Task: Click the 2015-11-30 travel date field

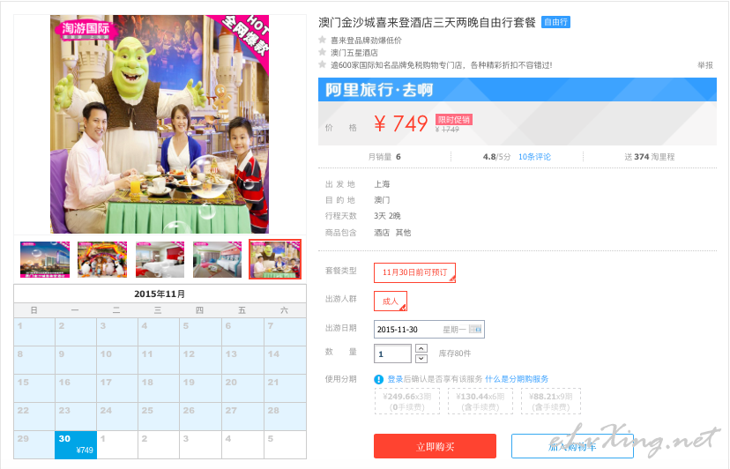Action: click(x=428, y=330)
